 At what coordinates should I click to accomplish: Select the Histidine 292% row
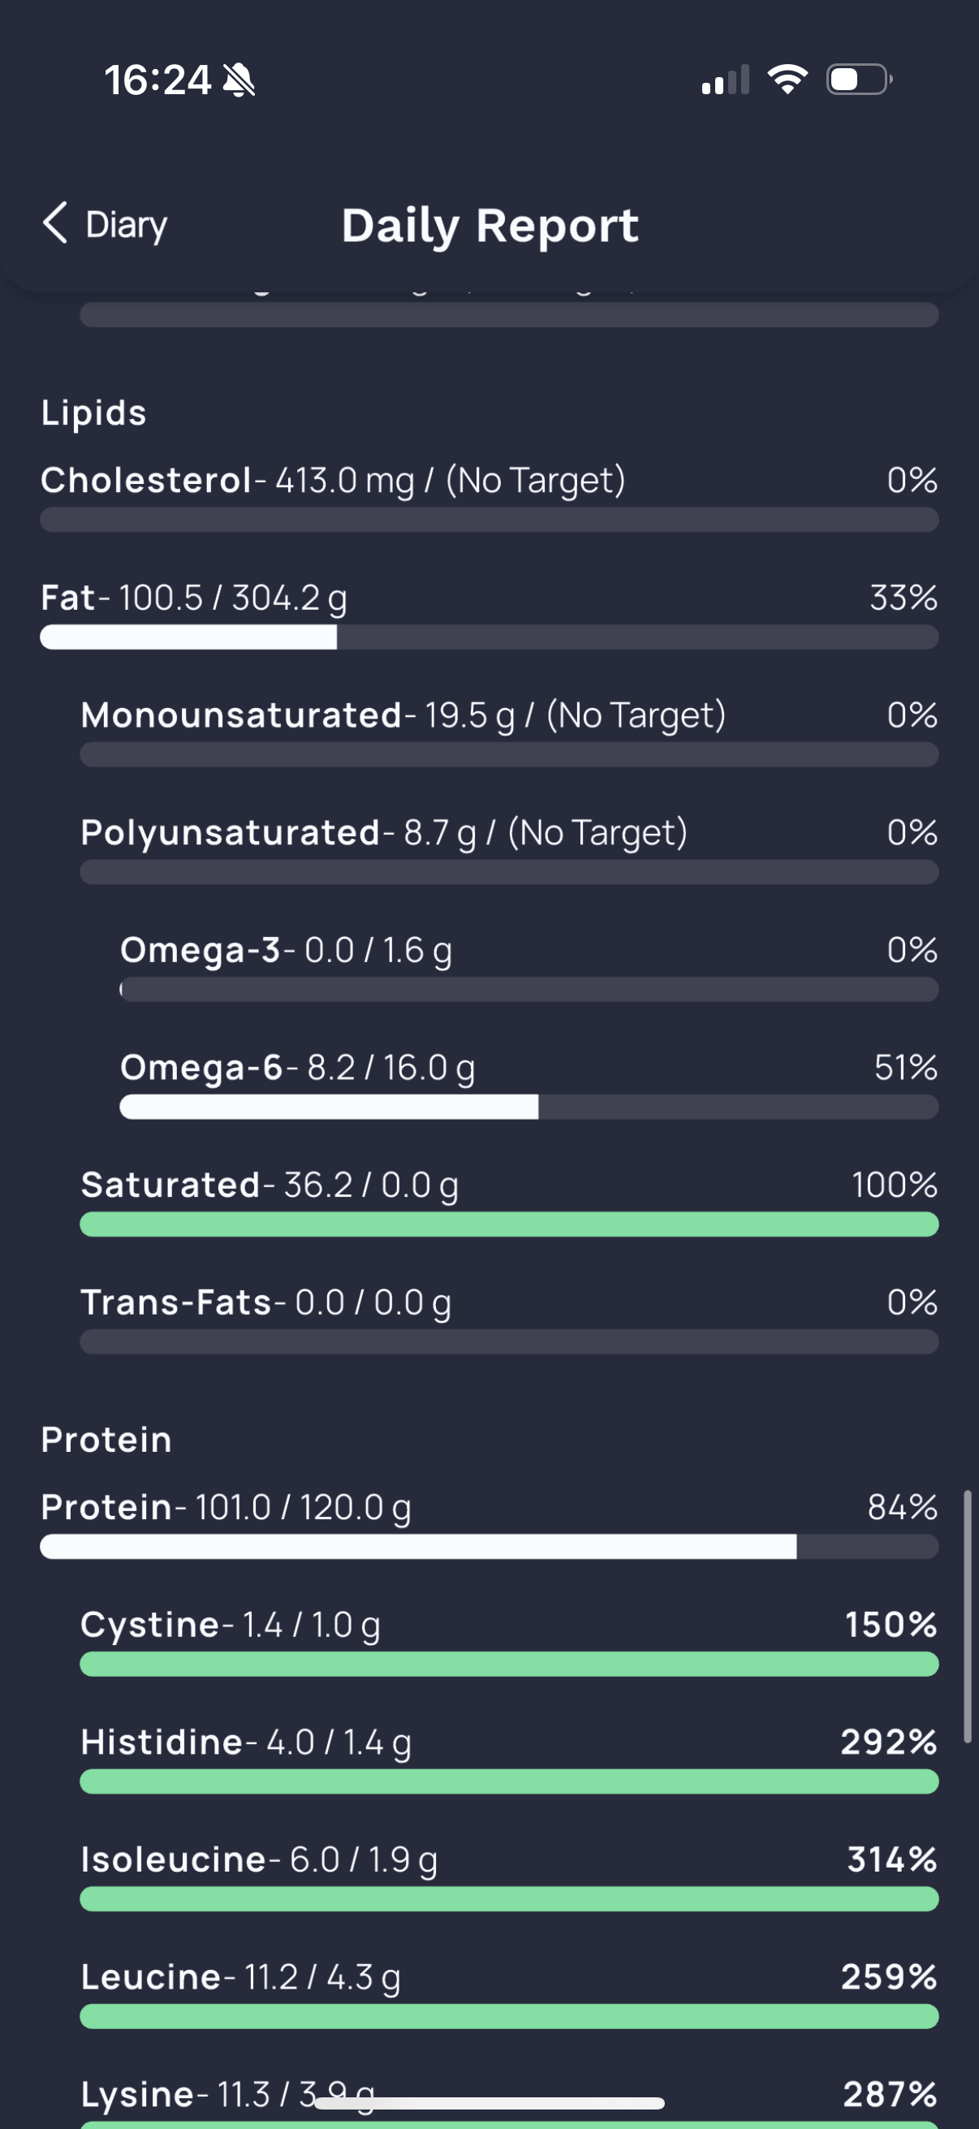[x=509, y=1757]
